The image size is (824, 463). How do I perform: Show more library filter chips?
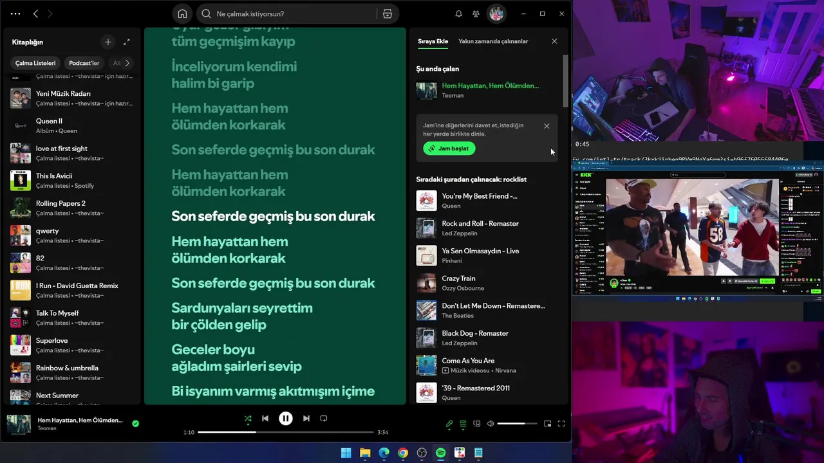coord(127,63)
